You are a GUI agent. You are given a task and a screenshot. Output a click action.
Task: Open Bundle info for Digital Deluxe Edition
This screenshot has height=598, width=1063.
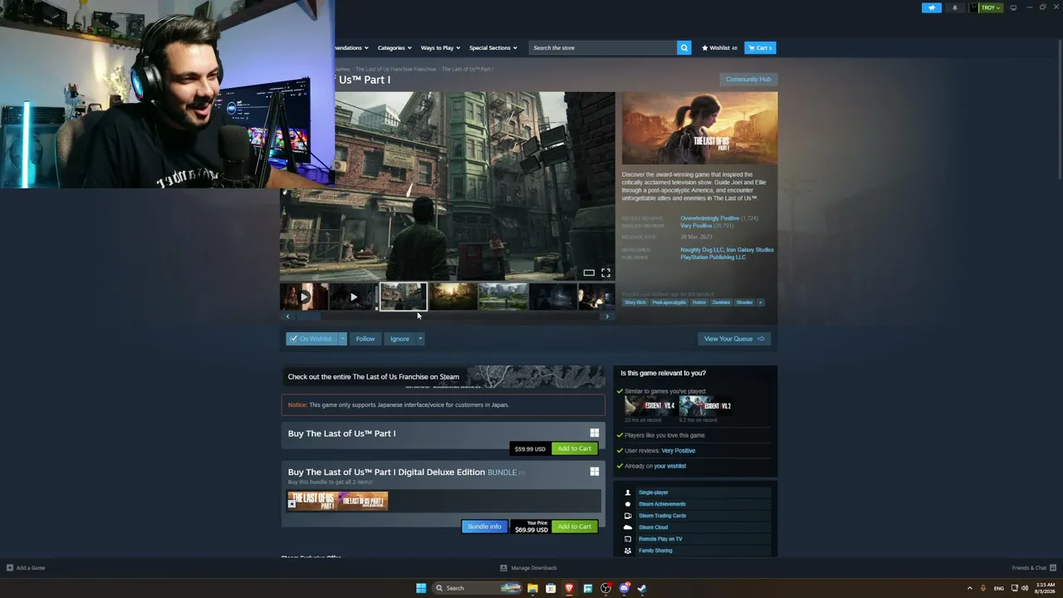pos(484,527)
